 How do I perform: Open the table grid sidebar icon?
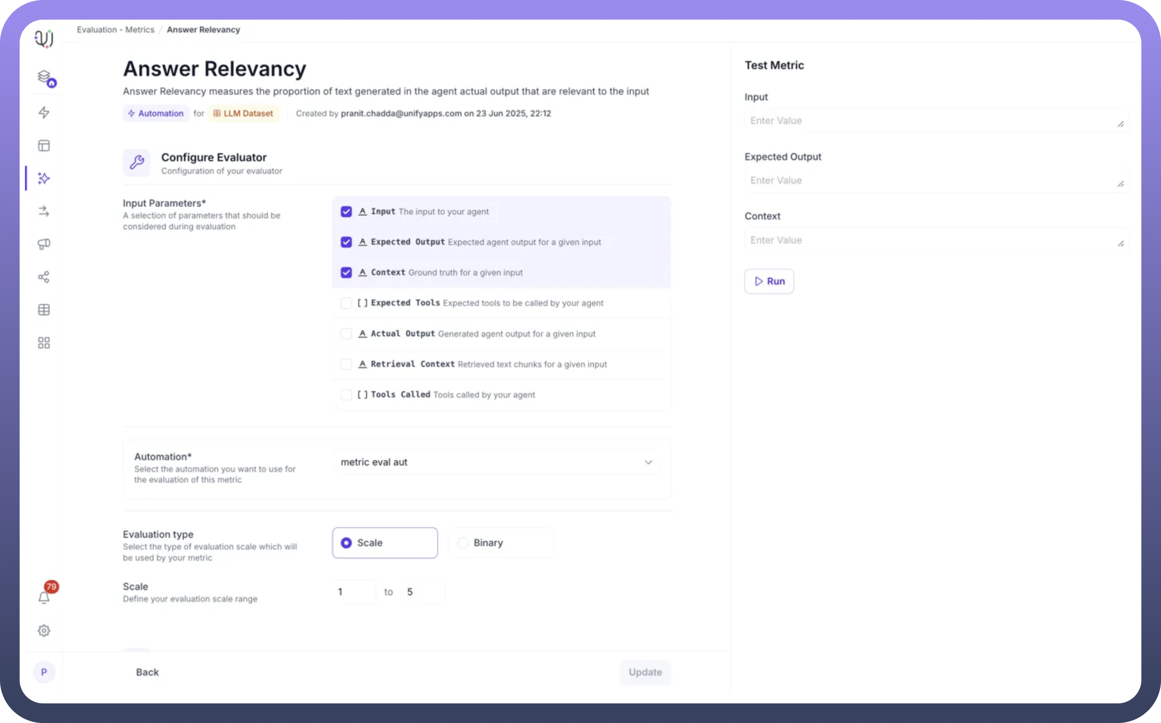44,310
